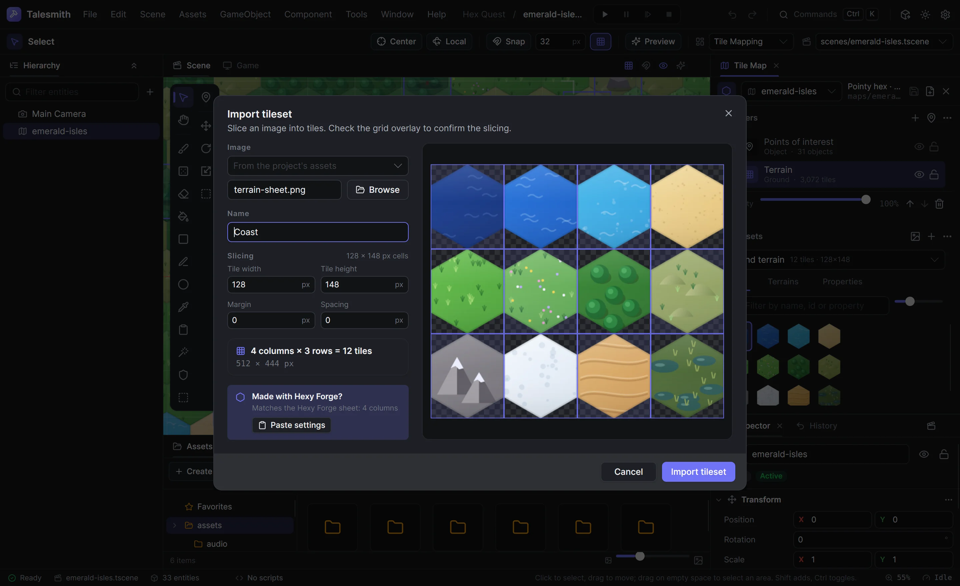Click Cancel in the import dialog

click(628, 471)
